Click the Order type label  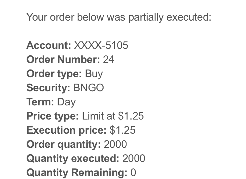[x=54, y=74]
